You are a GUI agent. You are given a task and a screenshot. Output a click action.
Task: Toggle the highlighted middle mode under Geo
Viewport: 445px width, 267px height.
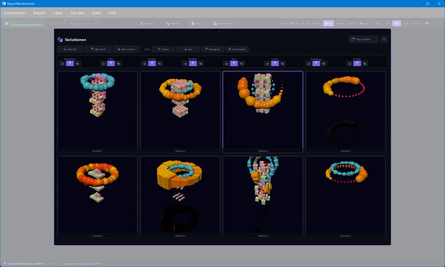pos(234,63)
